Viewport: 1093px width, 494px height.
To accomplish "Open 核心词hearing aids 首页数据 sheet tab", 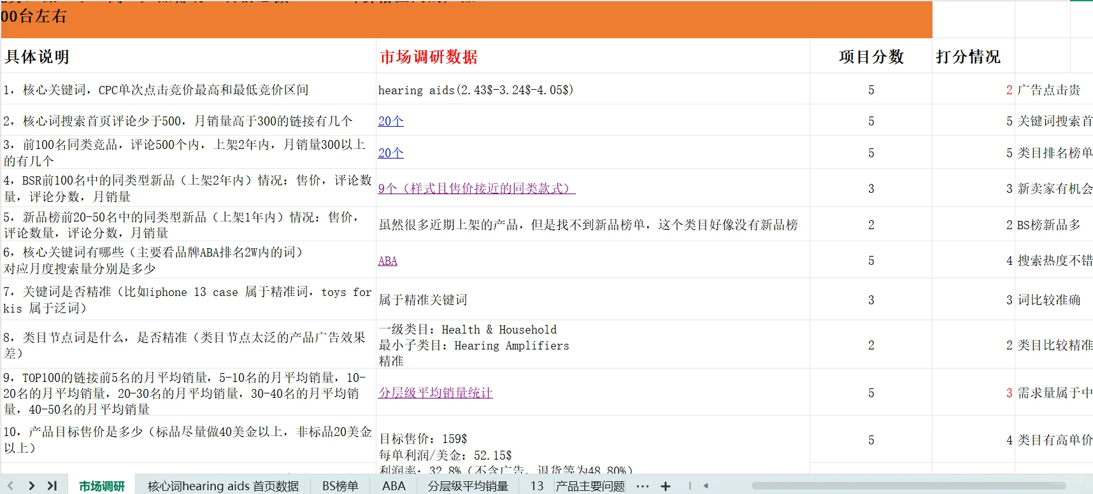I will click(x=223, y=486).
